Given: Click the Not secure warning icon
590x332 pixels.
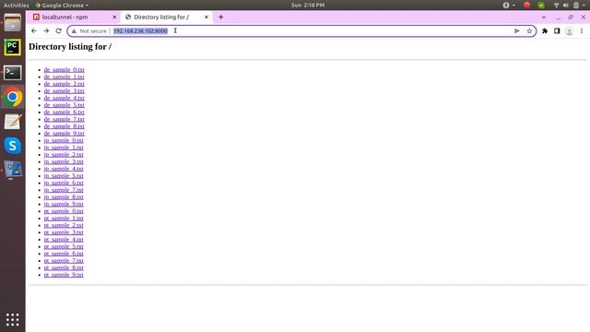Looking at the screenshot, I should (x=74, y=30).
